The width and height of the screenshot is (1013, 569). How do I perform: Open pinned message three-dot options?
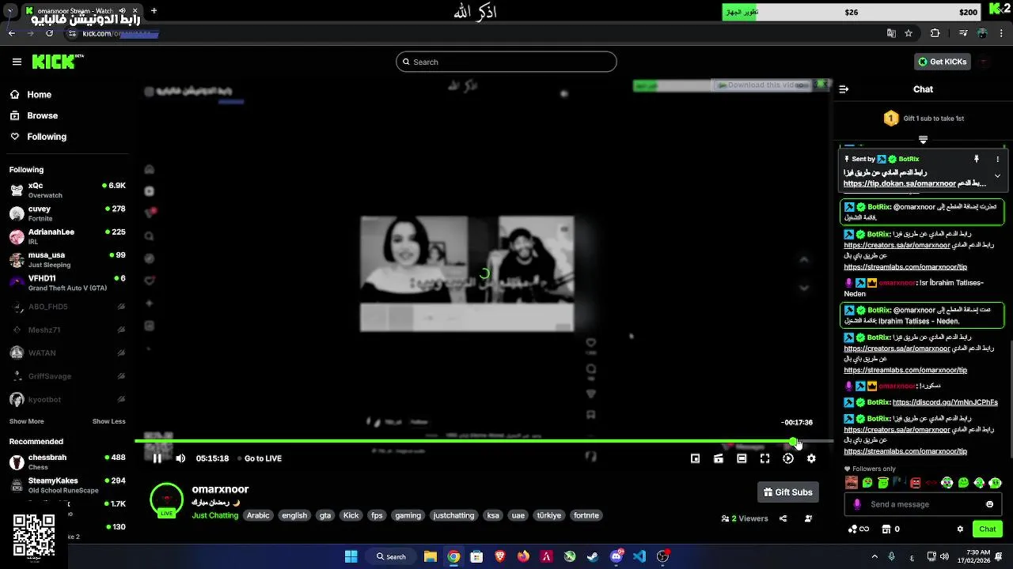tap(997, 159)
